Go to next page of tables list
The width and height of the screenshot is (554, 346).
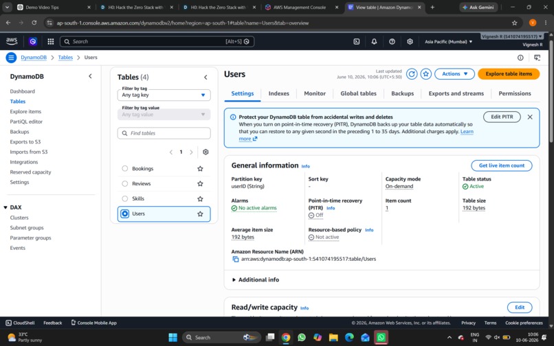coord(191,152)
